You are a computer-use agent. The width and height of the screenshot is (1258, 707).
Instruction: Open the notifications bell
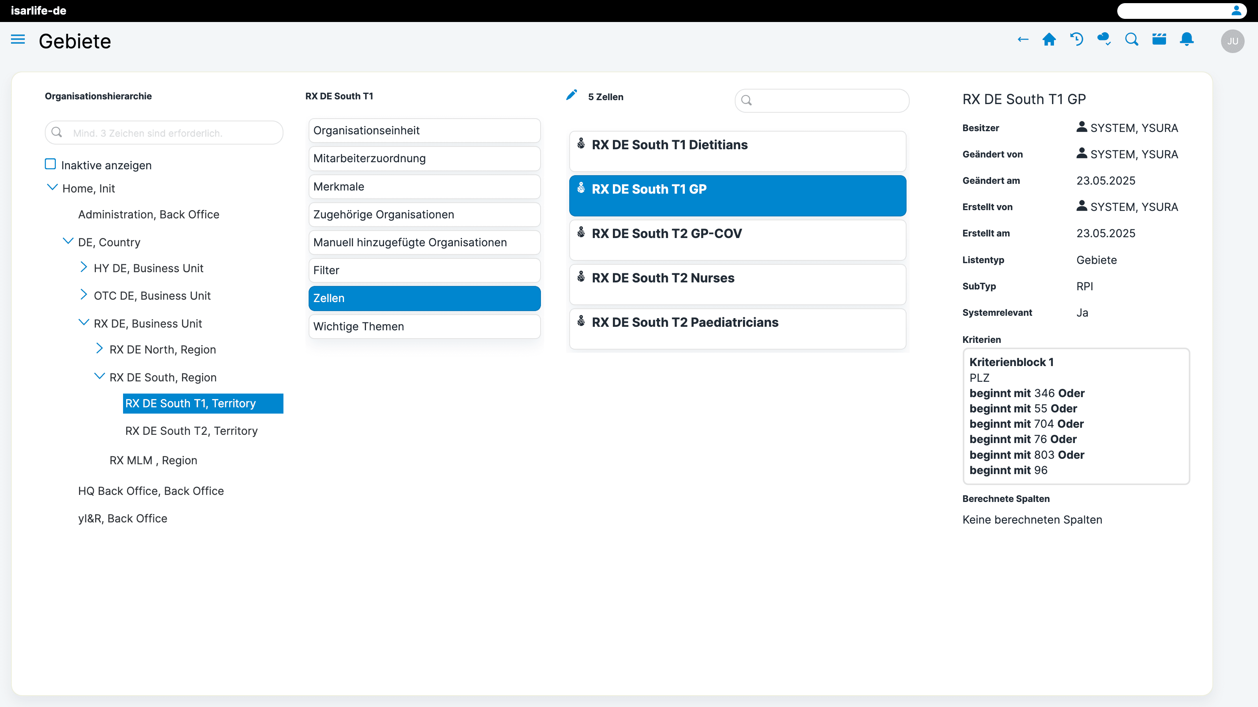click(x=1187, y=40)
